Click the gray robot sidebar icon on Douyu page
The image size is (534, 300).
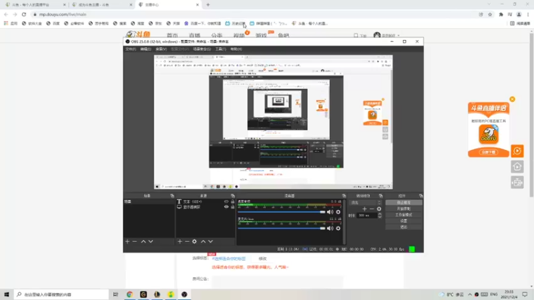[x=517, y=183]
